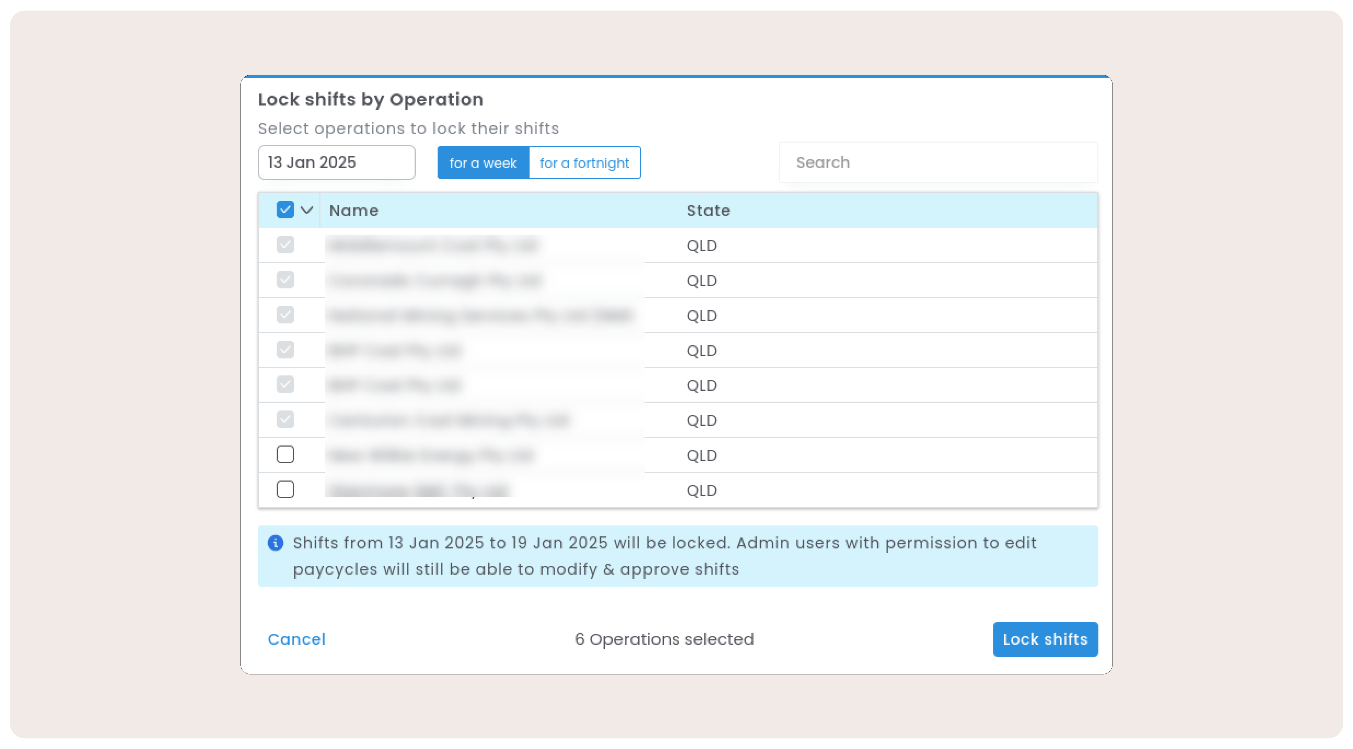The height and width of the screenshot is (749, 1353).
Task: Uncheck the first operation row checkbox
Action: pos(285,245)
